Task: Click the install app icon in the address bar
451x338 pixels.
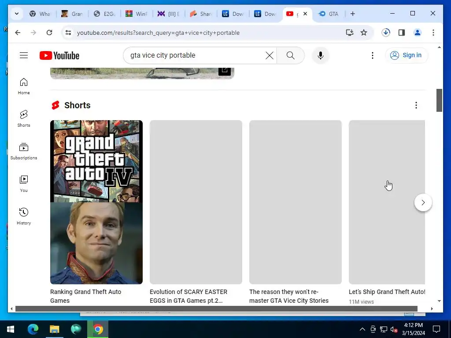Action: 349,33
